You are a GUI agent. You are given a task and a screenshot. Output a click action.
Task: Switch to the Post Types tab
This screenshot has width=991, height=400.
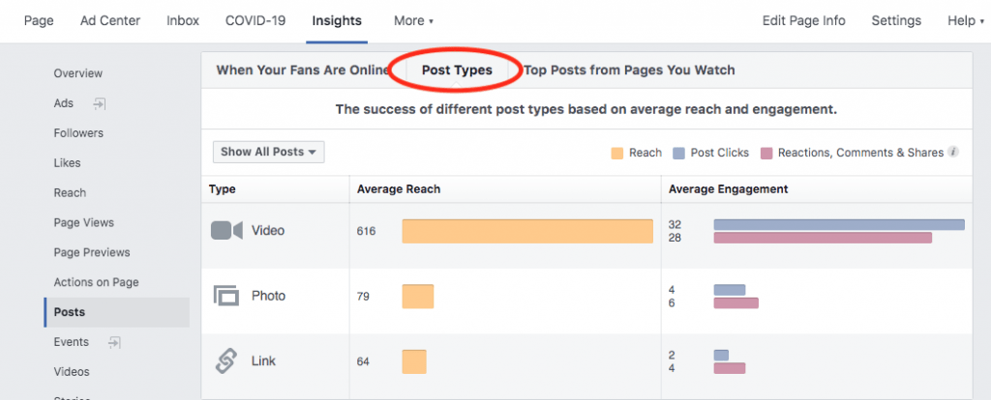pos(457,70)
